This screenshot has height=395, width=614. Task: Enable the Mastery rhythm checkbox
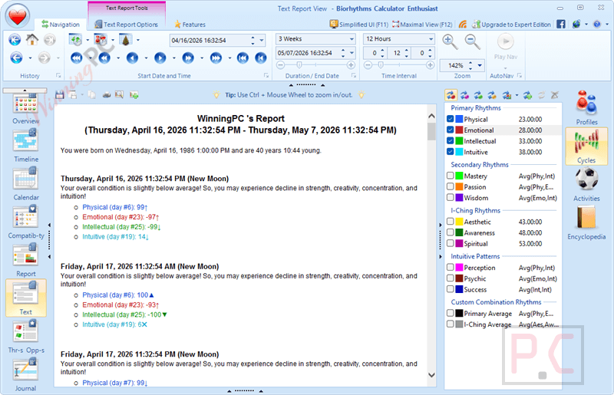(450, 176)
